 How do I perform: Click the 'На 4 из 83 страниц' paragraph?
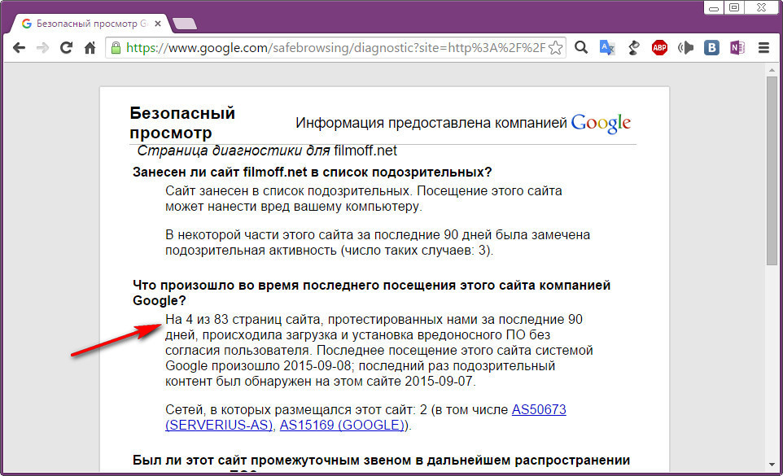379,350
